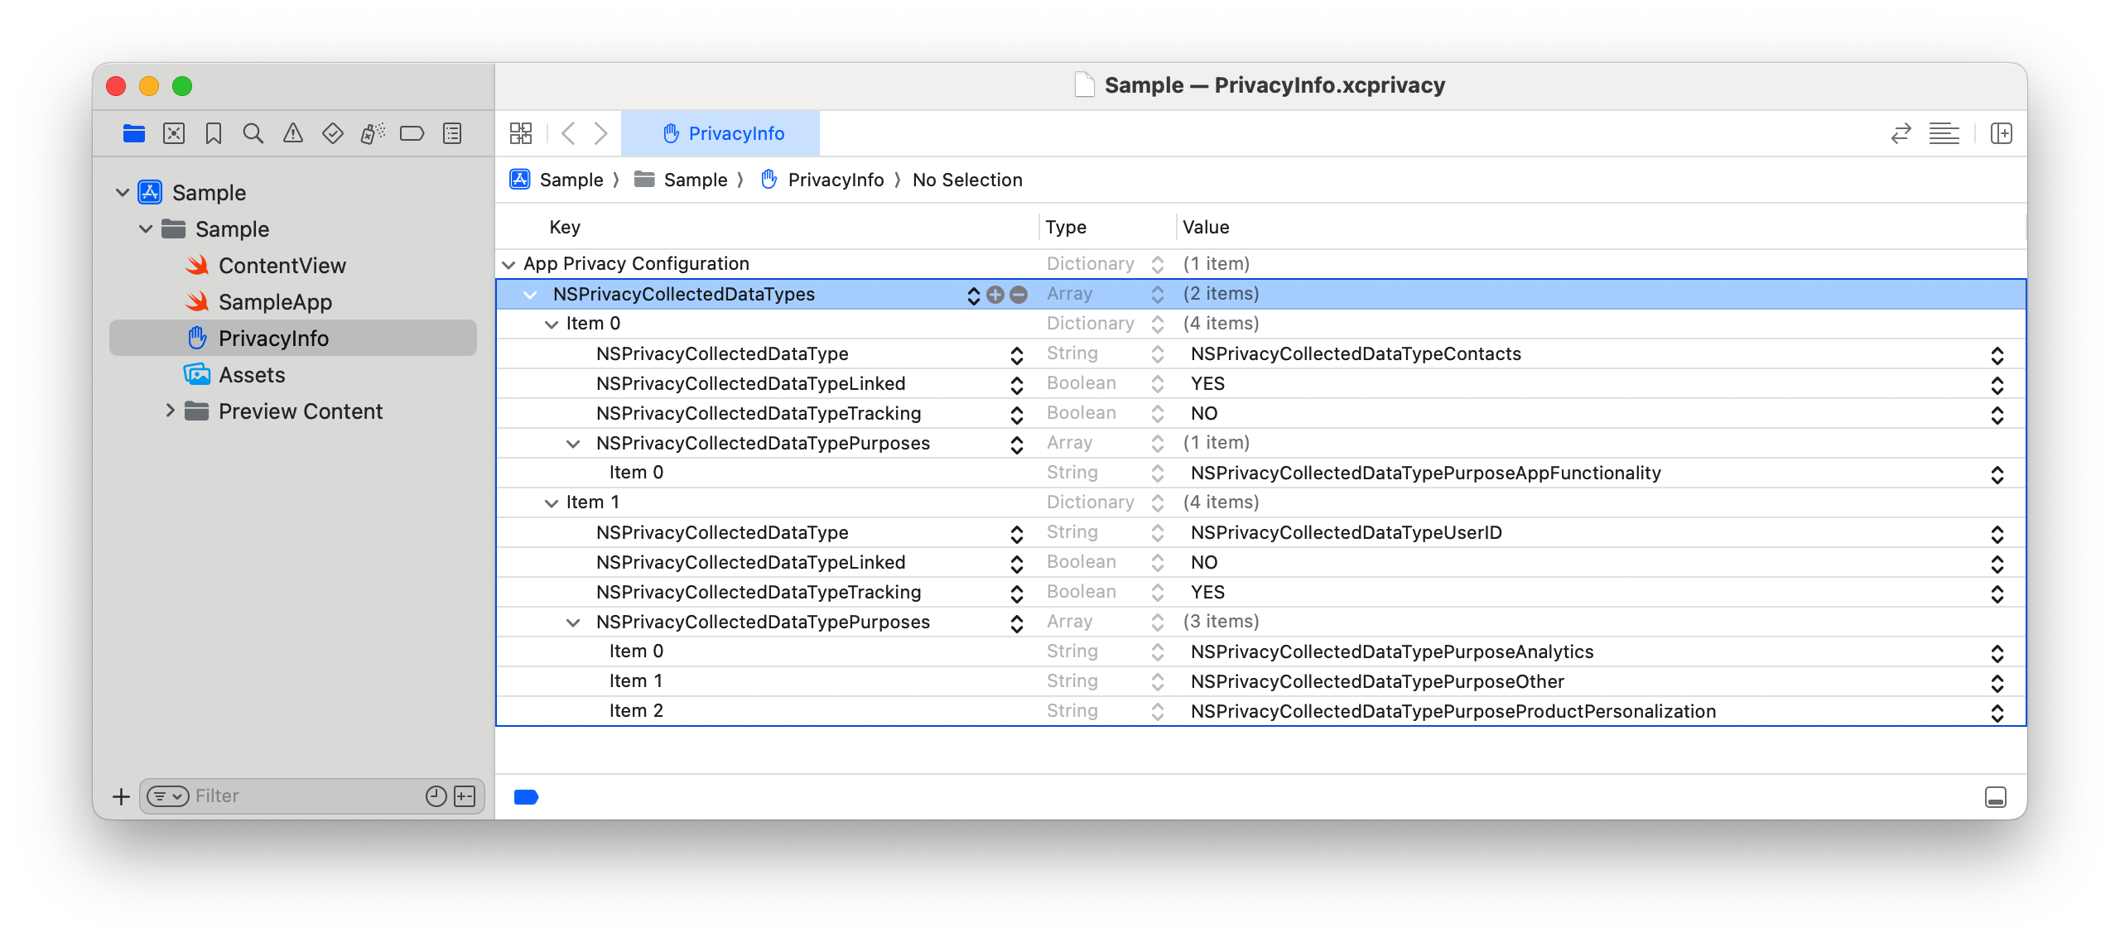
Task: Toggle the debug area visibility button
Action: (x=1996, y=797)
